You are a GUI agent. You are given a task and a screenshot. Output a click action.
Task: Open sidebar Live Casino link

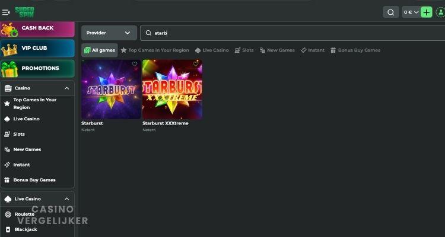pyautogui.click(x=37, y=118)
